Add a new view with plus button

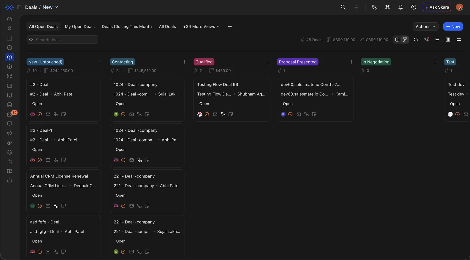[x=230, y=27]
